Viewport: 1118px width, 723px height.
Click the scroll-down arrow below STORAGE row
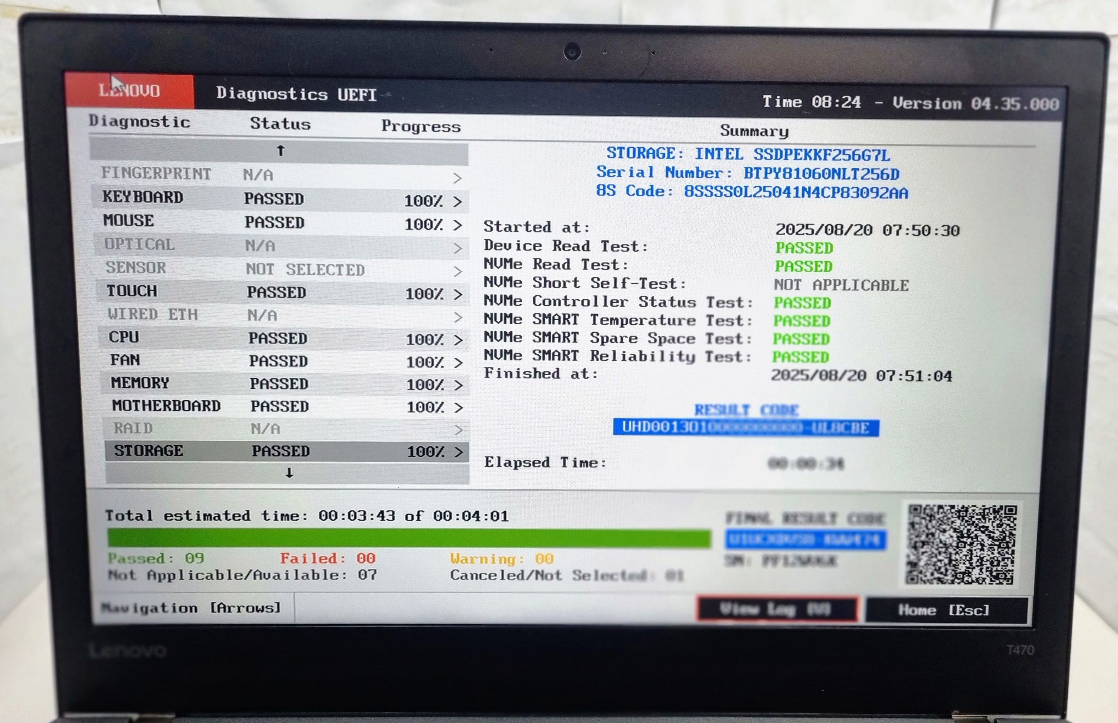click(x=289, y=473)
